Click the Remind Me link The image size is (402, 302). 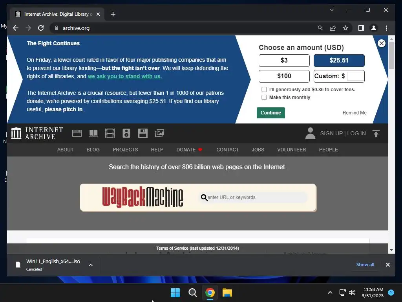(x=354, y=113)
